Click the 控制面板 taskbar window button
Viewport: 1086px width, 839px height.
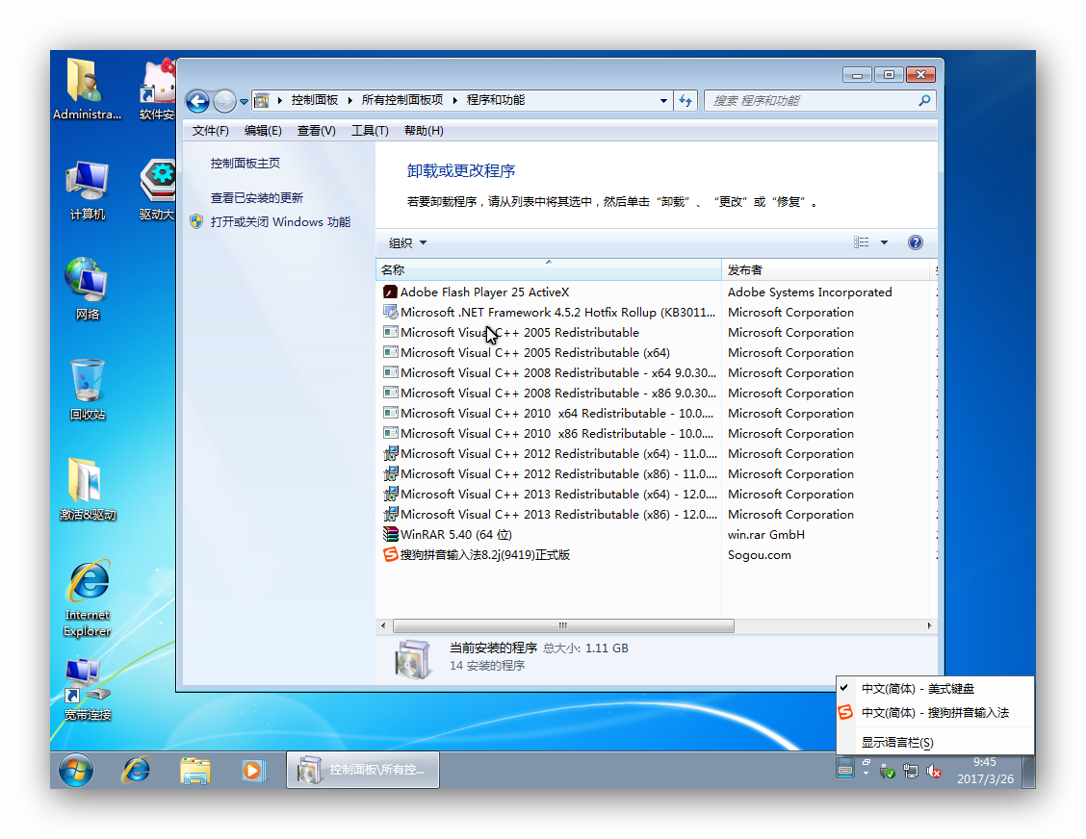[x=363, y=770]
